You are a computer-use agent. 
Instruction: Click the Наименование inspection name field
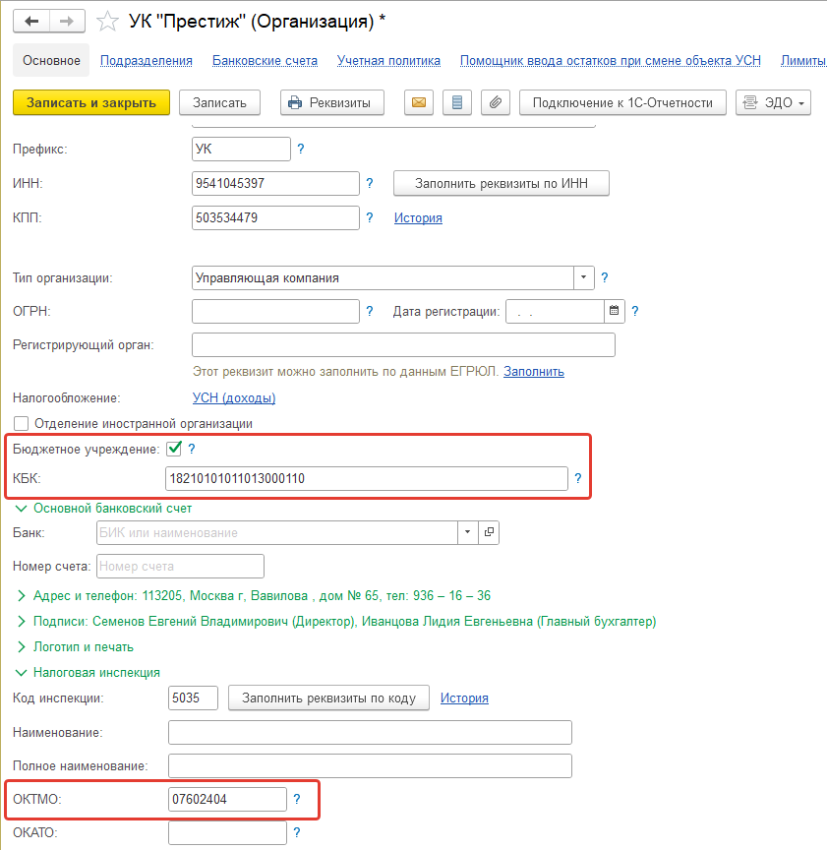370,732
